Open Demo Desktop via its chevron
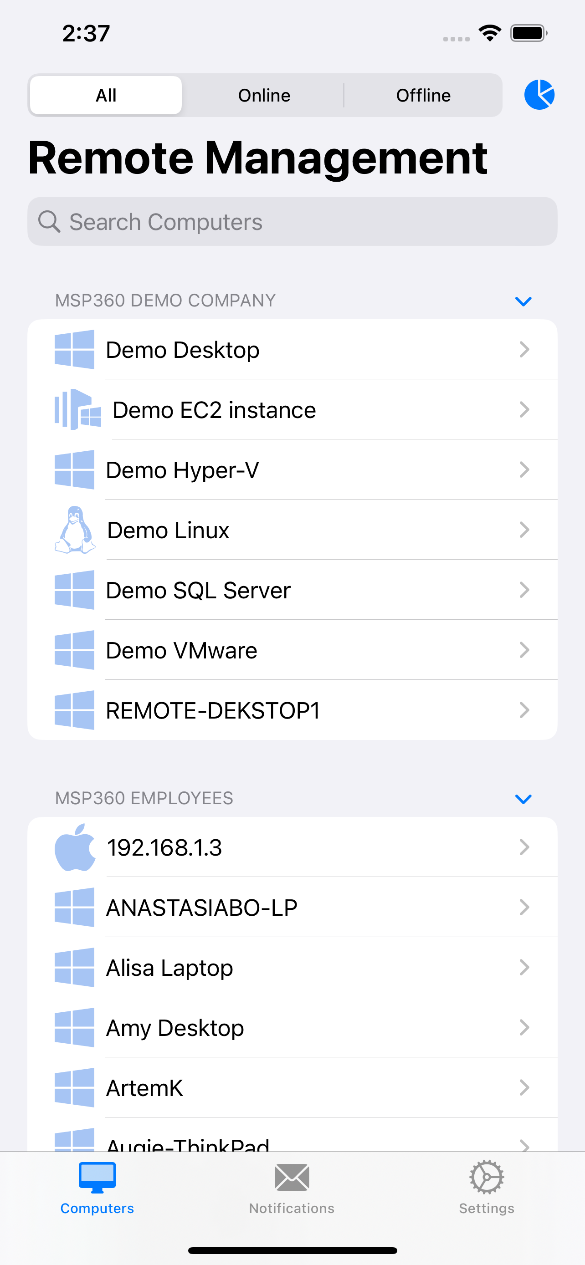The image size is (585, 1265). (524, 349)
